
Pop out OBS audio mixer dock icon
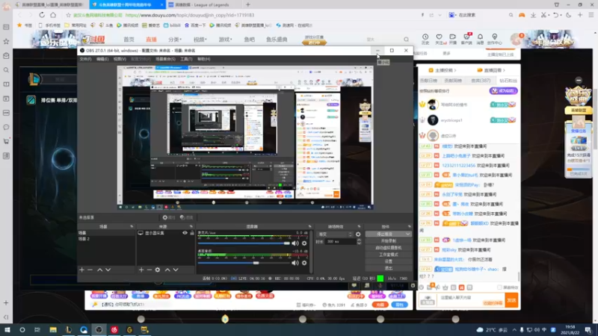click(309, 227)
